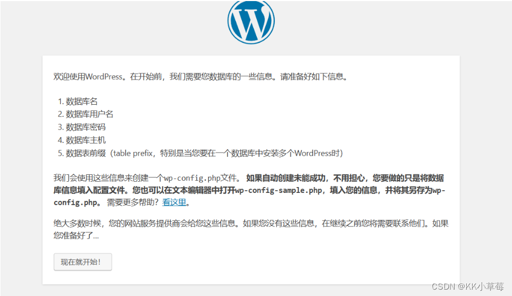The width and height of the screenshot is (512, 296).
Task: Click list item 1. 数据库名
Action: coord(78,102)
